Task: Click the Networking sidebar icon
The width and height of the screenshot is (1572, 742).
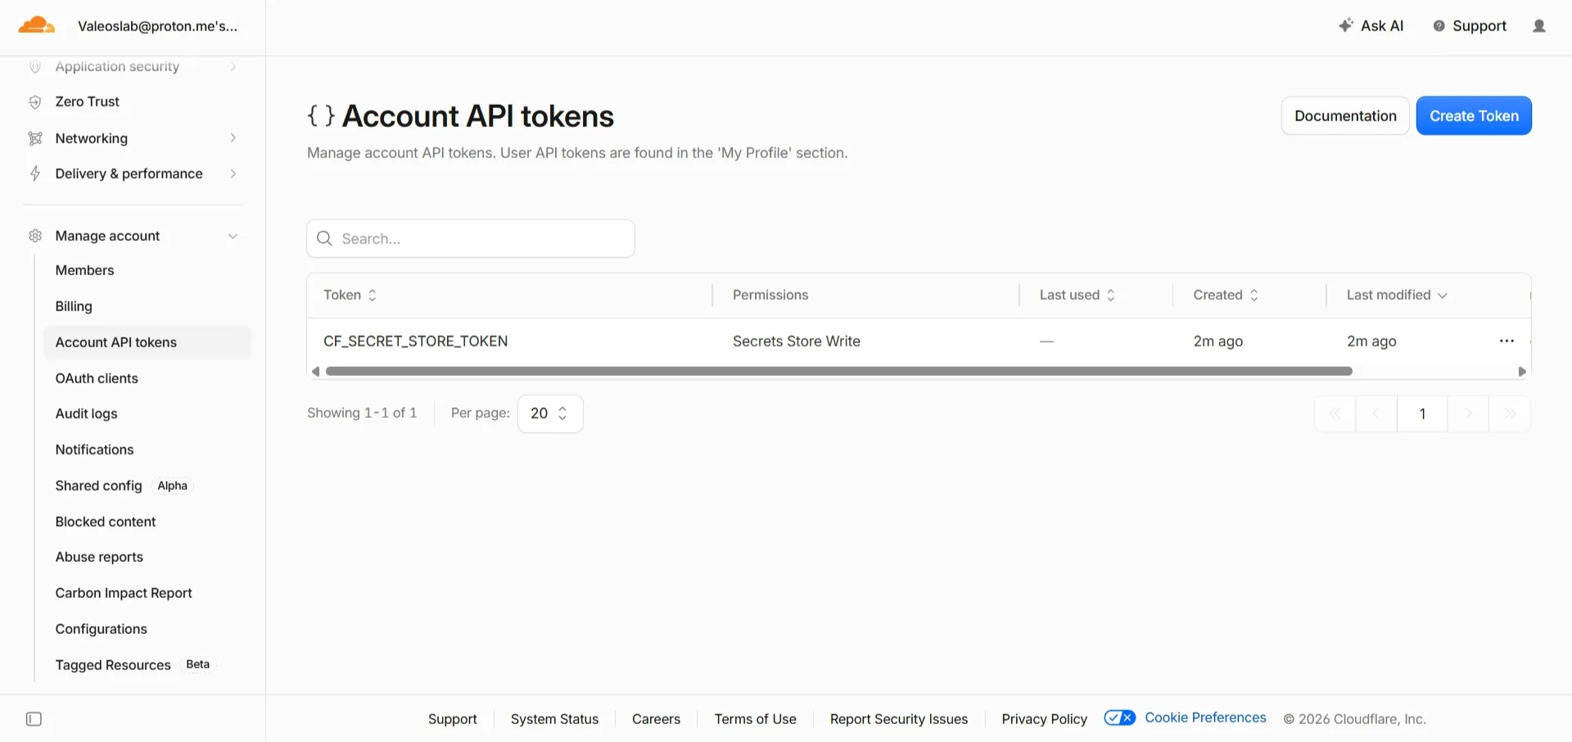Action: pos(35,138)
